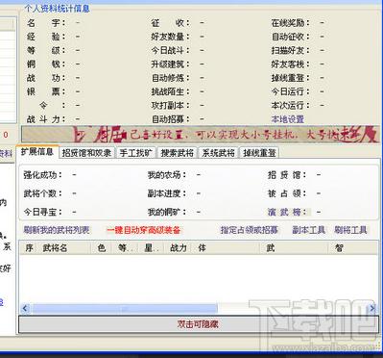Screen dimensions: 383x358
Task: Click the 扫描好友 label
Action: (x=291, y=50)
